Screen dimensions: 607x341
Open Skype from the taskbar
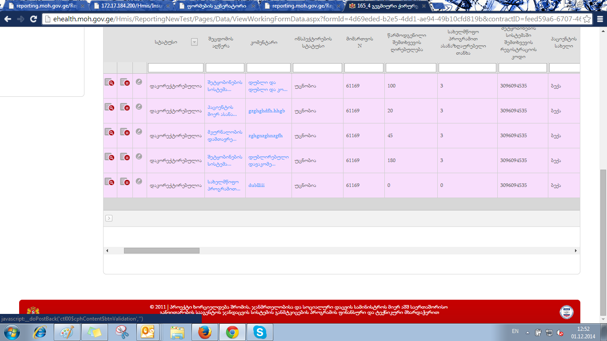[x=260, y=332]
